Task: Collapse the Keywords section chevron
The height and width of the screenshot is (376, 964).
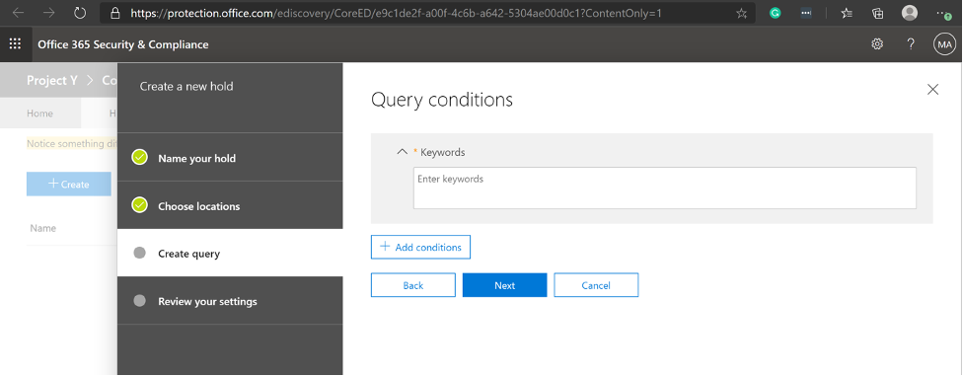Action: [x=402, y=151]
